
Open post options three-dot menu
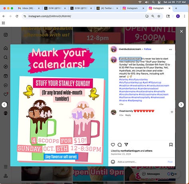click(171, 49)
